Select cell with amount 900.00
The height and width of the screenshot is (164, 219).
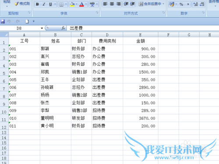click(x=141, y=49)
